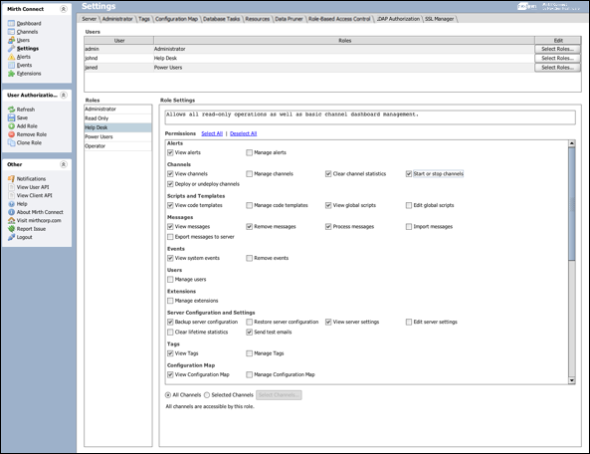
Task: Enable Restore server configuration permission
Action: click(x=249, y=322)
